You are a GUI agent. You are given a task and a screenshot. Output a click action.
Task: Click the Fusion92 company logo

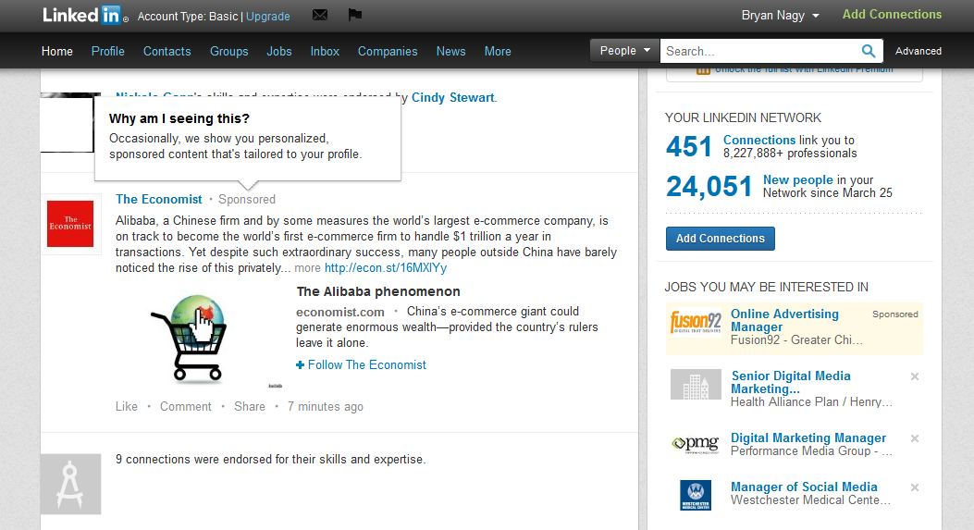[696, 322]
